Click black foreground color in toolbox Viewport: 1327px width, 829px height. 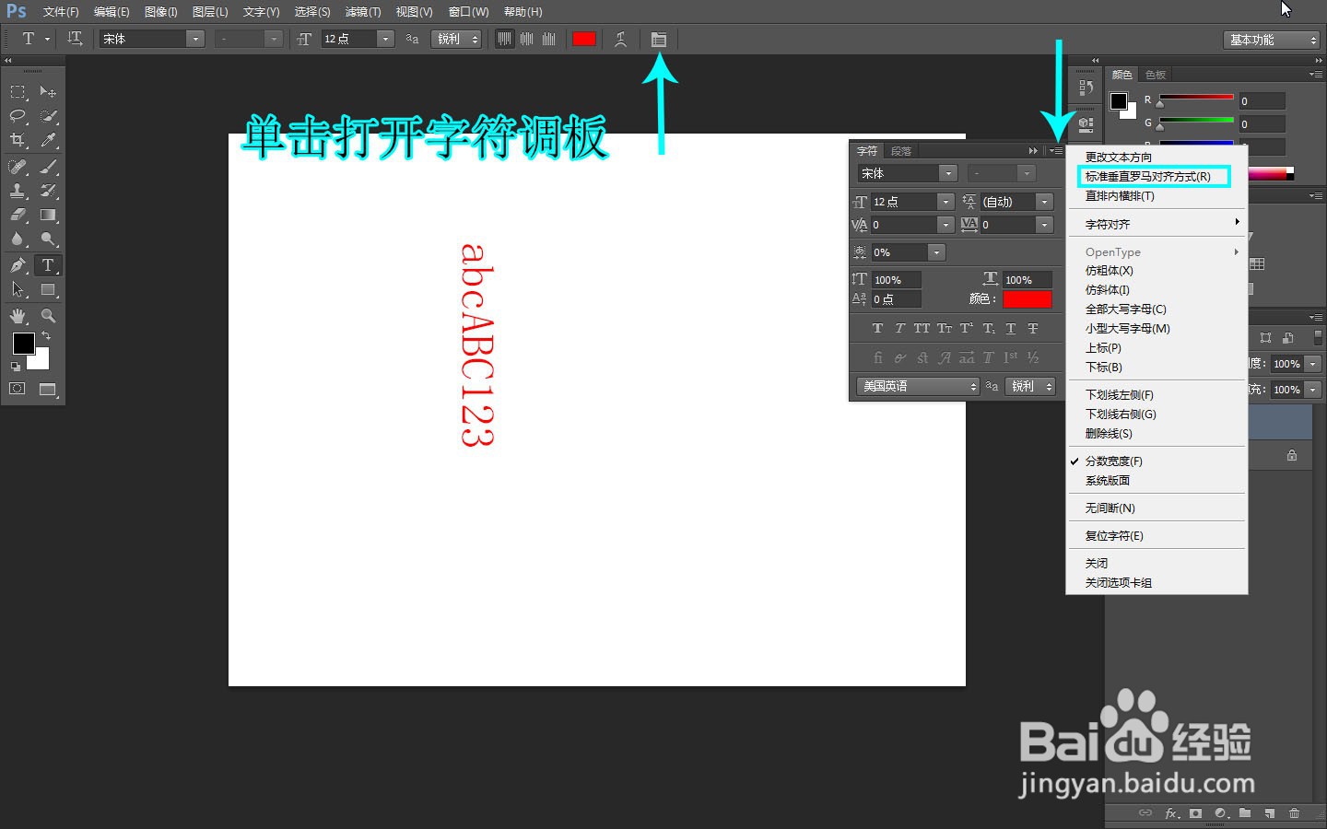(23, 344)
